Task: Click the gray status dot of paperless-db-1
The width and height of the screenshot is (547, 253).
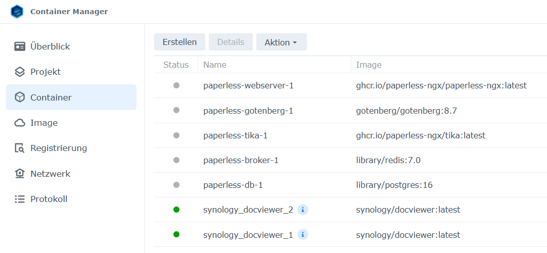Action: pyautogui.click(x=176, y=185)
